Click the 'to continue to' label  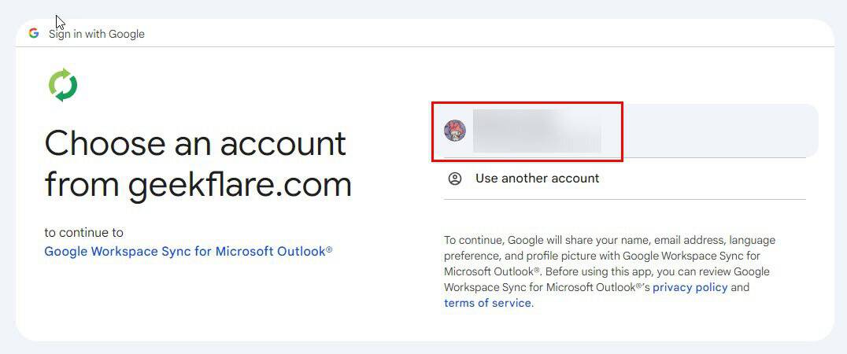83,233
